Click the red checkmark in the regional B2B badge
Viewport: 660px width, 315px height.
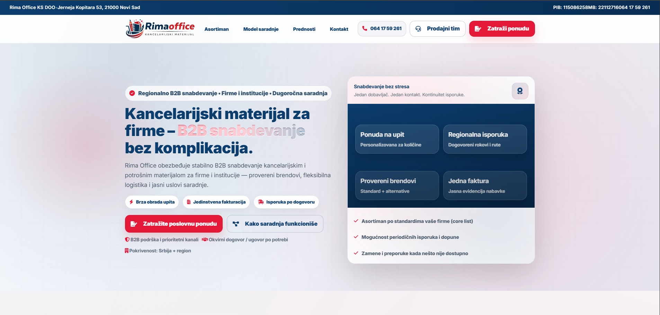pos(133,93)
